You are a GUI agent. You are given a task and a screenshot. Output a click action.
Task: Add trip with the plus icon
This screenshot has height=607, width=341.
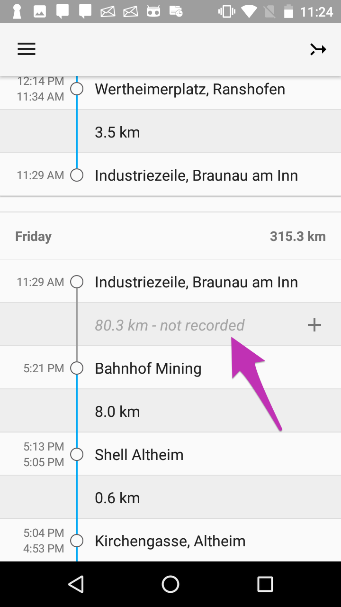[314, 325]
